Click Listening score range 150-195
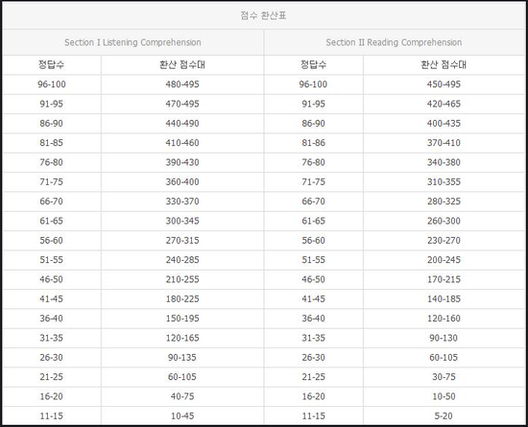Image resolution: width=528 pixels, height=427 pixels. pyautogui.click(x=182, y=319)
